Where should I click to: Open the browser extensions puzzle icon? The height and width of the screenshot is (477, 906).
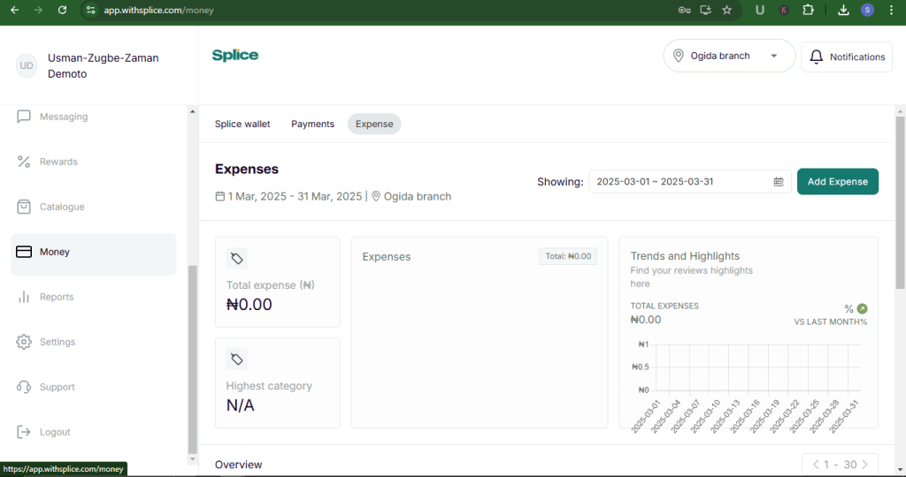point(808,10)
